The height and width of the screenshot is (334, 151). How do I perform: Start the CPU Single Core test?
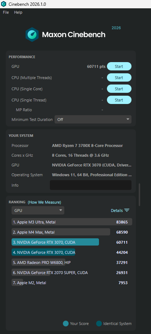click(119, 89)
